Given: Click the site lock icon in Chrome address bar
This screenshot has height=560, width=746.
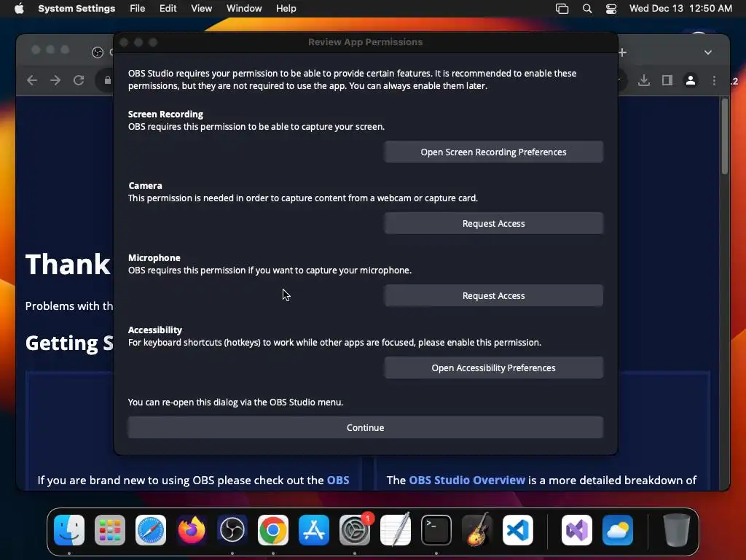Looking at the screenshot, I should pyautogui.click(x=108, y=80).
